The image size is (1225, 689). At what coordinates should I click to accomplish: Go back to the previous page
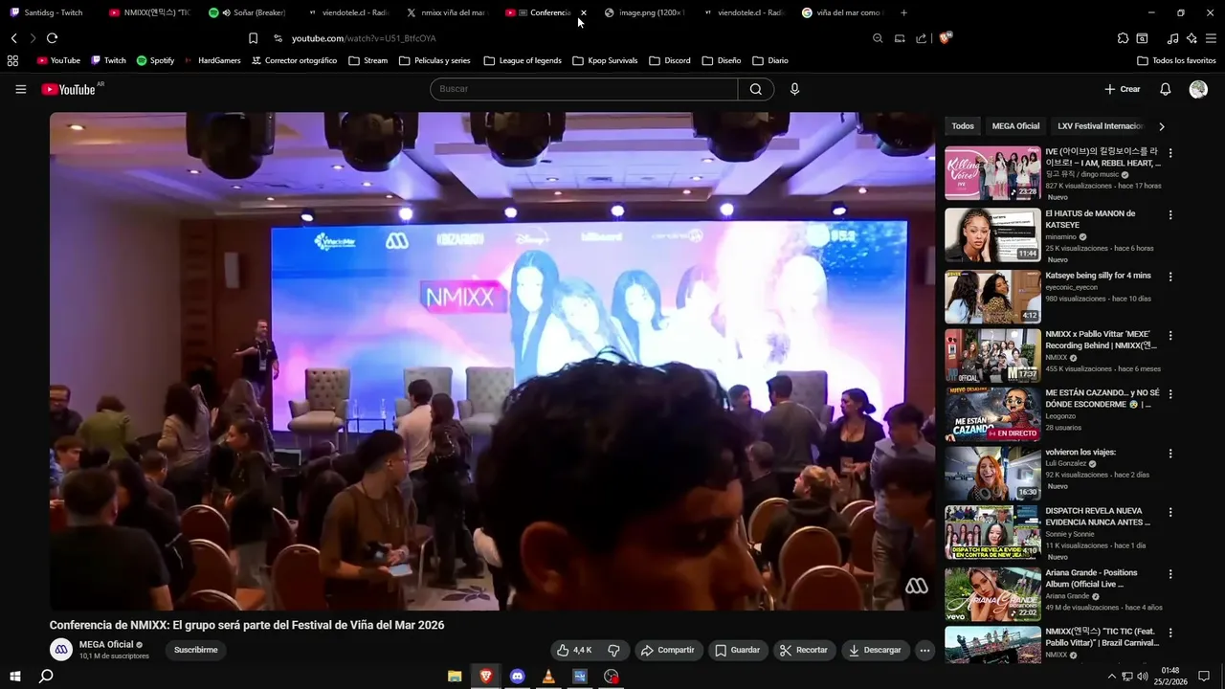click(13, 38)
